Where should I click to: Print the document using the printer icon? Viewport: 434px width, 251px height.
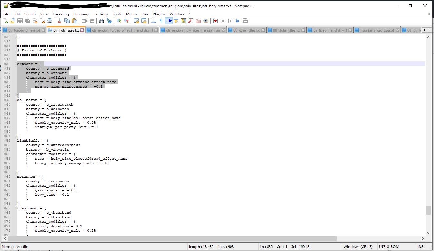[50, 21]
